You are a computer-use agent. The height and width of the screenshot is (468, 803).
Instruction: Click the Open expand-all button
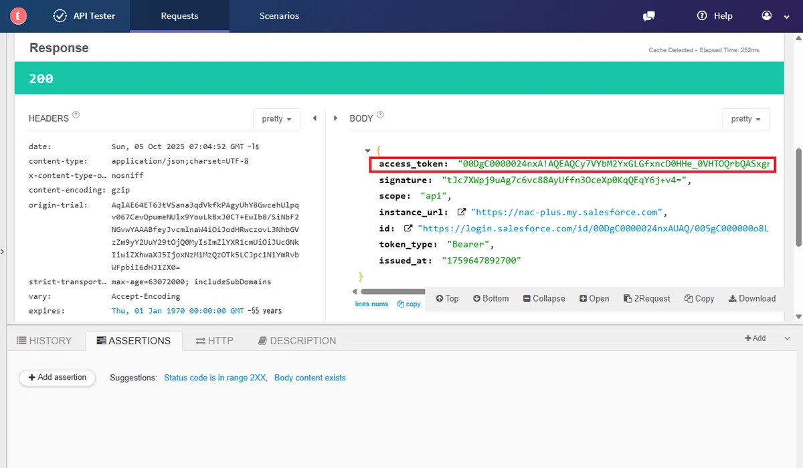coord(594,299)
